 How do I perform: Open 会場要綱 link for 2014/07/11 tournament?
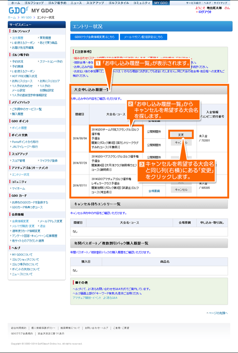tap(154, 191)
